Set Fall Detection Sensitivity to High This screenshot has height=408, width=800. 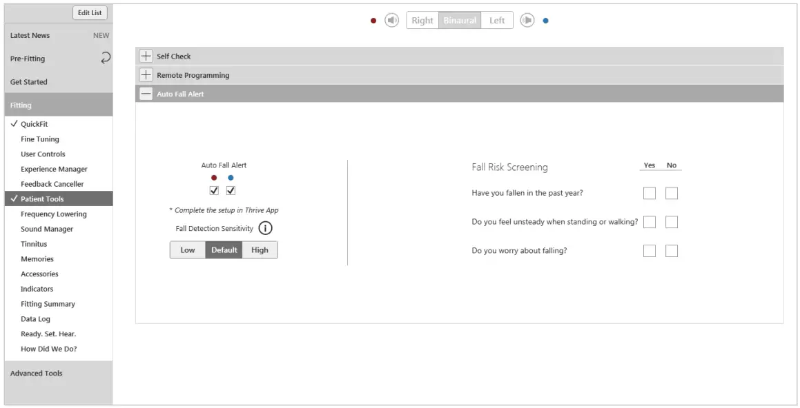pos(260,249)
